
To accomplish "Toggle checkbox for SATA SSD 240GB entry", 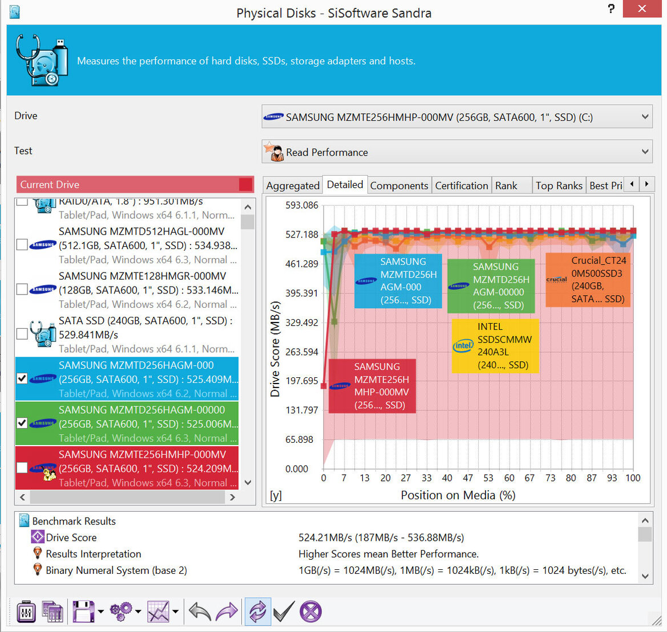I will click(x=22, y=334).
